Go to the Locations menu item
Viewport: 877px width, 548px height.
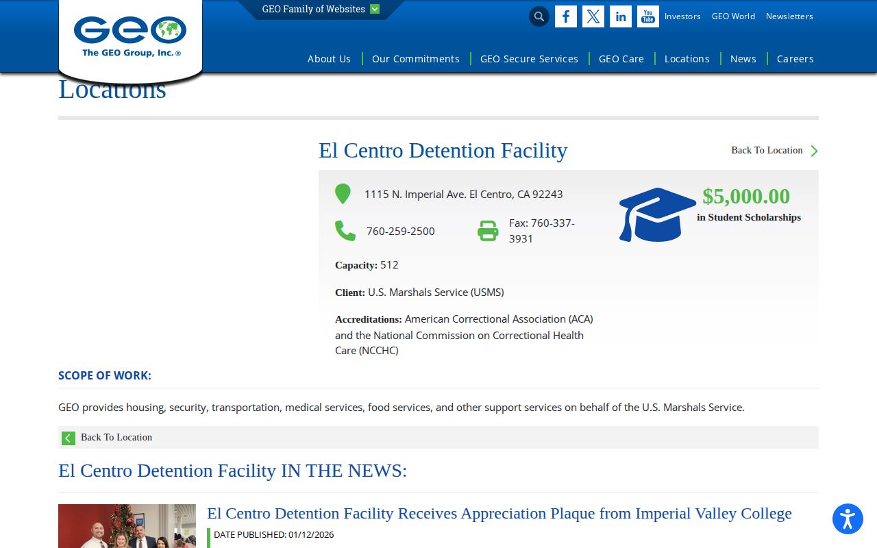(687, 59)
